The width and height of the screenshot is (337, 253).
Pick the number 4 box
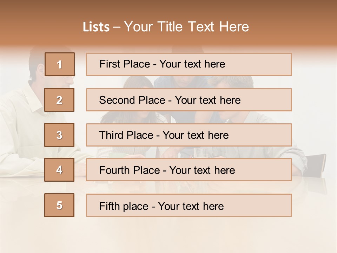point(59,170)
